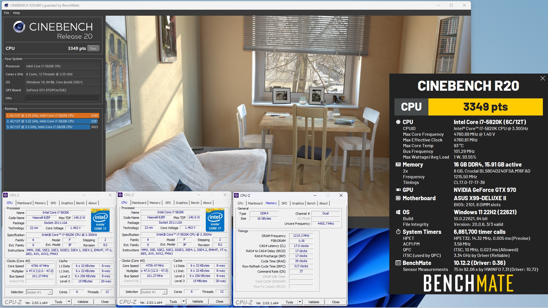The image size is (548, 308).
Task: Click the System Timers stopwatch icon
Action: (398, 232)
